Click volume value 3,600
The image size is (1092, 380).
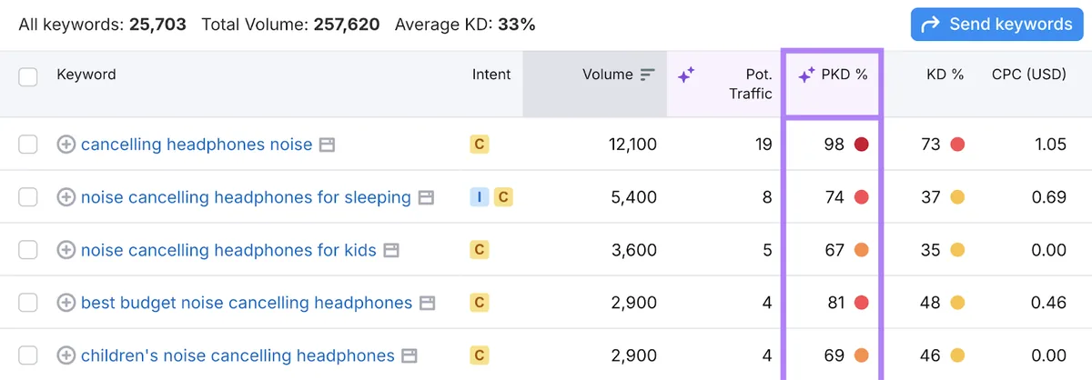(x=635, y=250)
